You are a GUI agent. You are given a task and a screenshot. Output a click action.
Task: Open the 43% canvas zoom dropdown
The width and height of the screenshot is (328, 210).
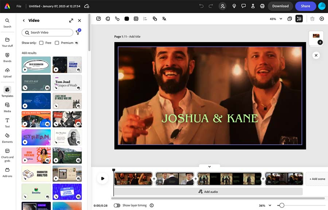click(x=275, y=19)
